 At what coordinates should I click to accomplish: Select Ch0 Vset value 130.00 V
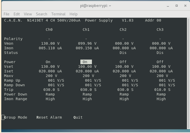[50, 66]
